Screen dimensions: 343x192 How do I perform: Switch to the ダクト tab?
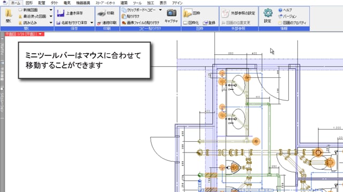pyautogui.click(x=54, y=3)
